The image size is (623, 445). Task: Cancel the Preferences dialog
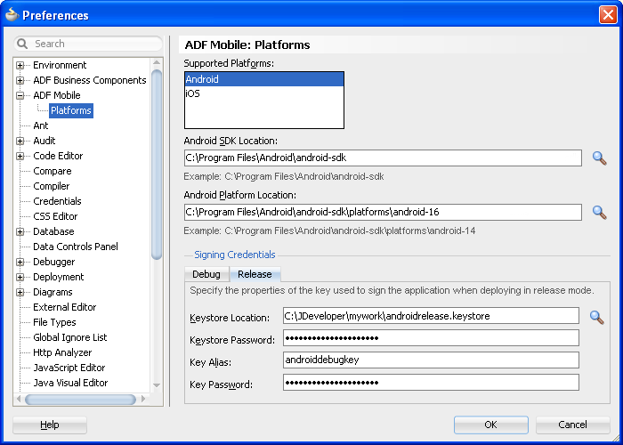click(572, 425)
